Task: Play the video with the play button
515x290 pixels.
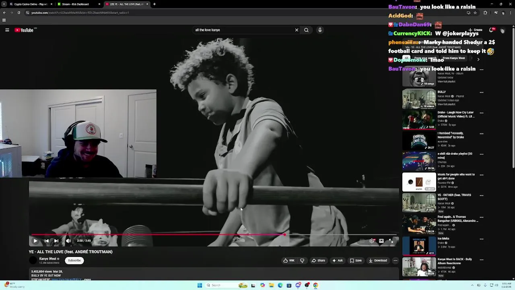Action: point(35,241)
